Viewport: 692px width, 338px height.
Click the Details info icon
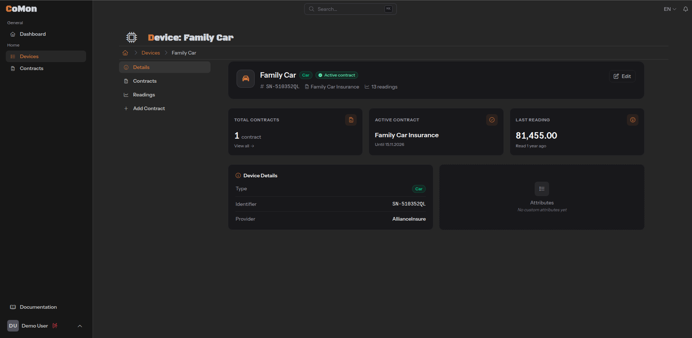tap(126, 67)
